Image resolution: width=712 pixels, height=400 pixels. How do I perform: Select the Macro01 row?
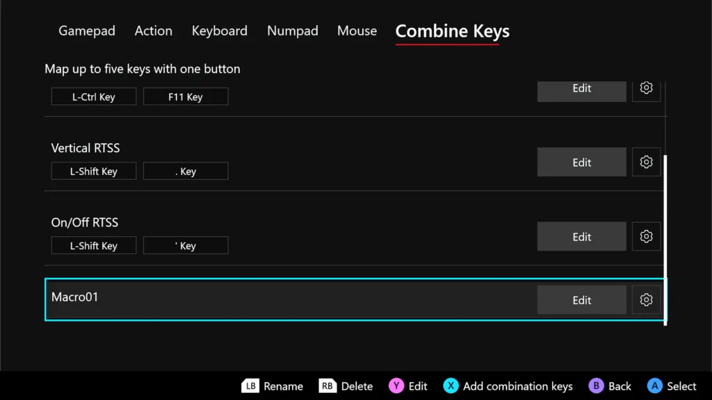click(x=278, y=298)
